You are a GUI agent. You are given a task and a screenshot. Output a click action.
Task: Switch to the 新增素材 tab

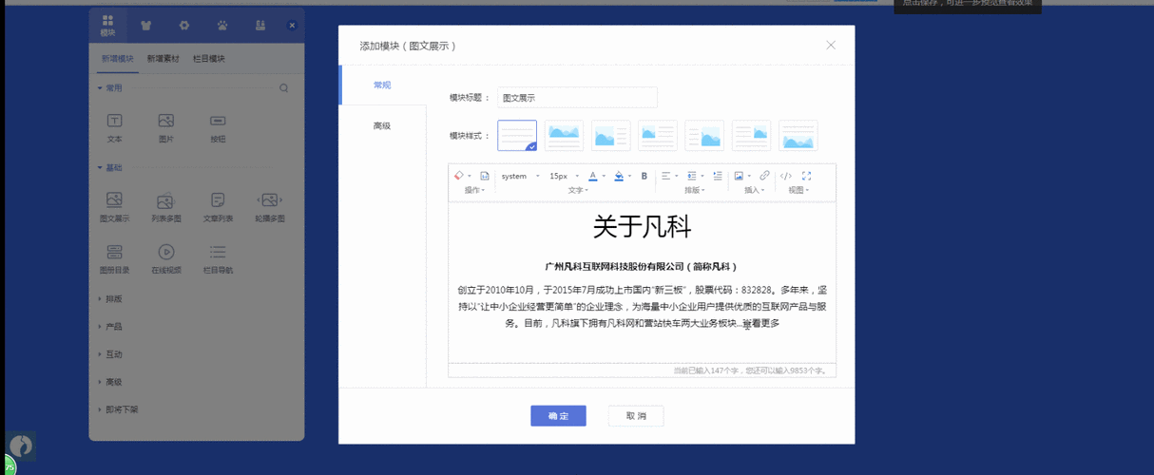[x=163, y=59]
